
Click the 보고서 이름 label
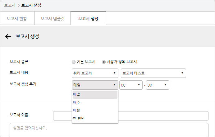[19, 115]
